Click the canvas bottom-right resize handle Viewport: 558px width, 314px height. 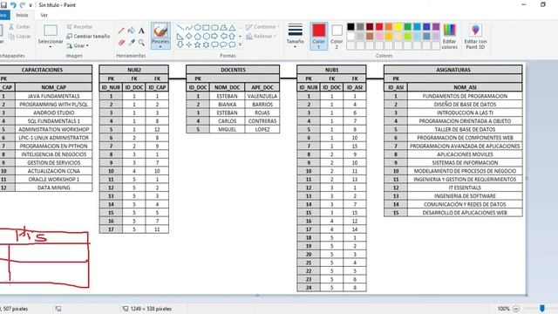527,295
